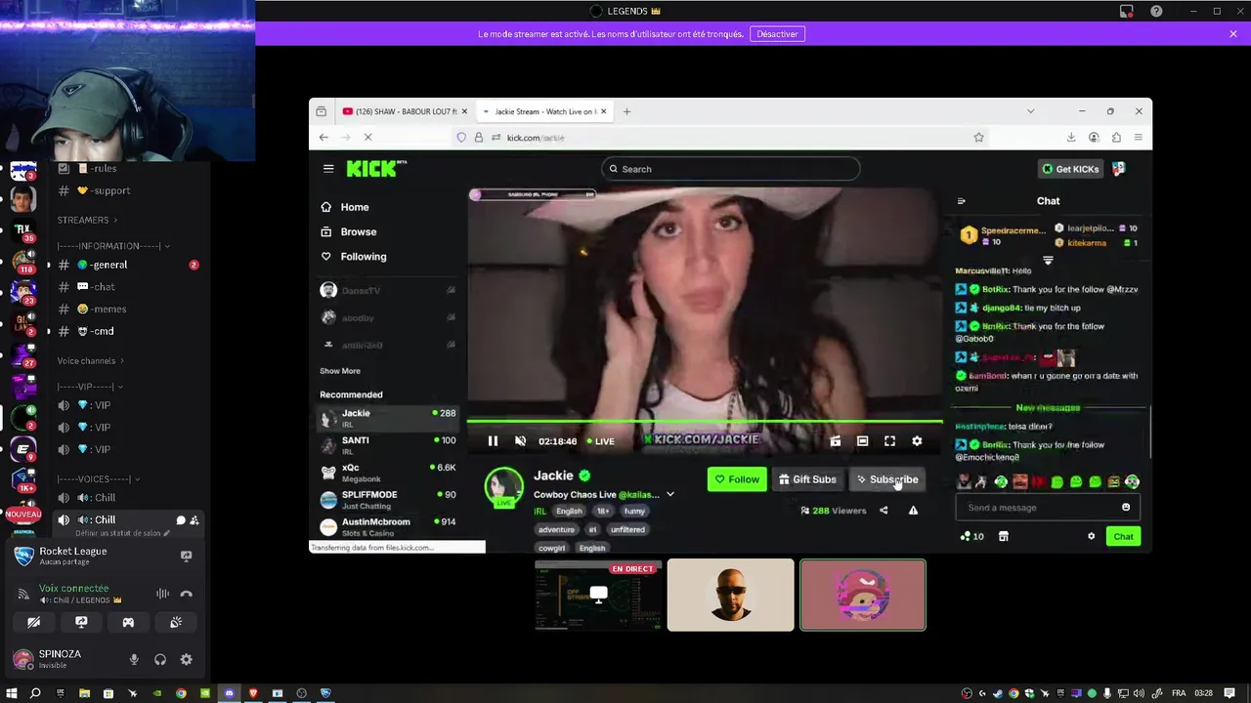Image resolution: width=1251 pixels, height=703 pixels.
Task: Start a Discord activity with gamepad icon
Action: [x=128, y=622]
